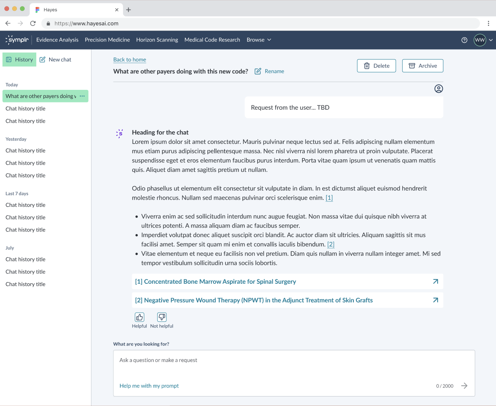This screenshot has width=496, height=406.
Task: Archive this chat
Action: coord(423,66)
